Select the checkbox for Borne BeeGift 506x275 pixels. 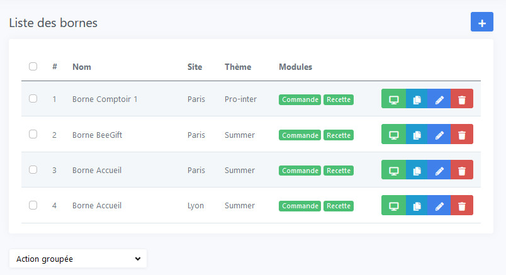pyautogui.click(x=33, y=134)
